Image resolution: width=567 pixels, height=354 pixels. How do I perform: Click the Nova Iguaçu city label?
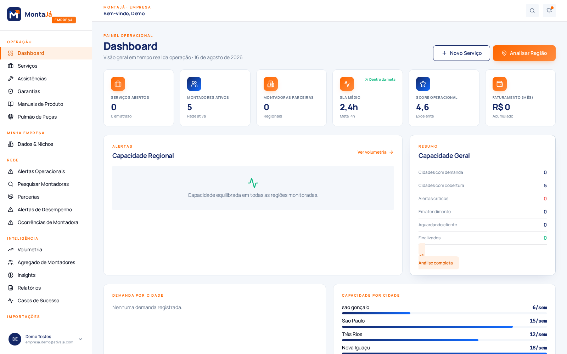356,348
